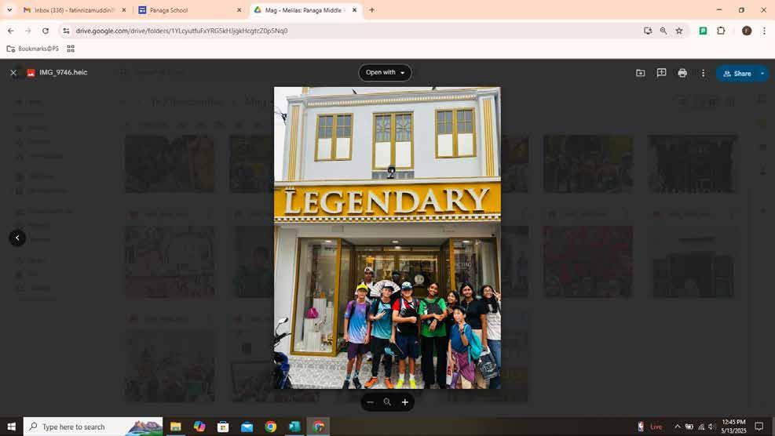Open the browser zoom indicator icon
This screenshot has width=775, height=436.
click(x=664, y=31)
